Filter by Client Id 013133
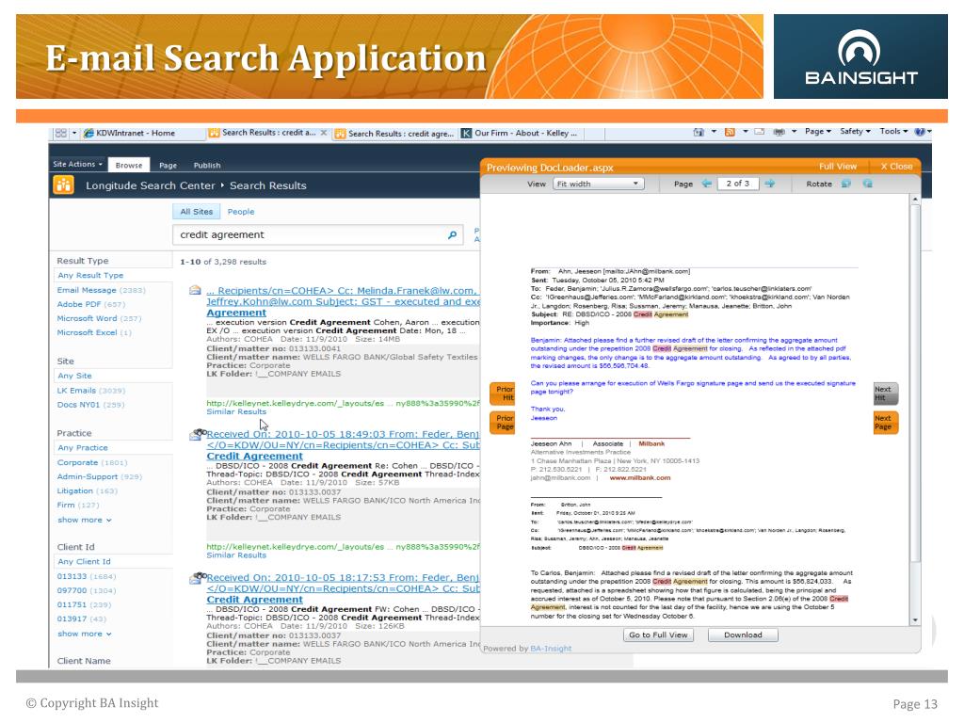 click(86, 576)
